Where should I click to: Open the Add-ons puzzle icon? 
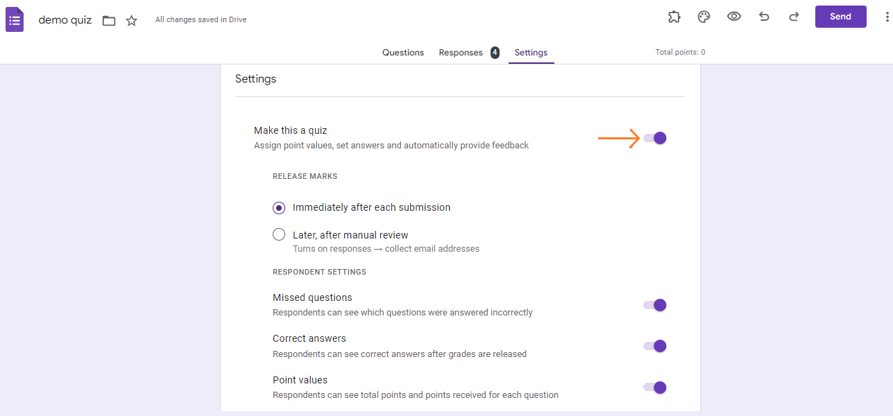(x=674, y=17)
